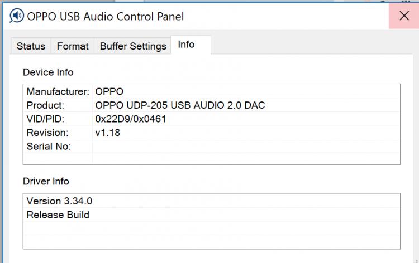The image size is (419, 263).
Task: Select the Release Build line
Action: 58,215
